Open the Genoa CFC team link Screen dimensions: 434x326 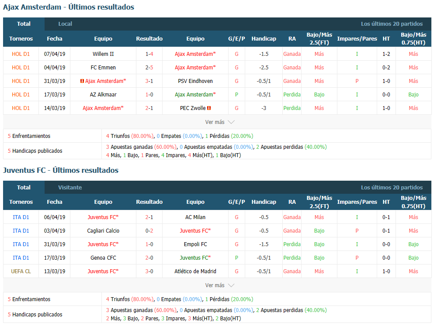(x=103, y=258)
